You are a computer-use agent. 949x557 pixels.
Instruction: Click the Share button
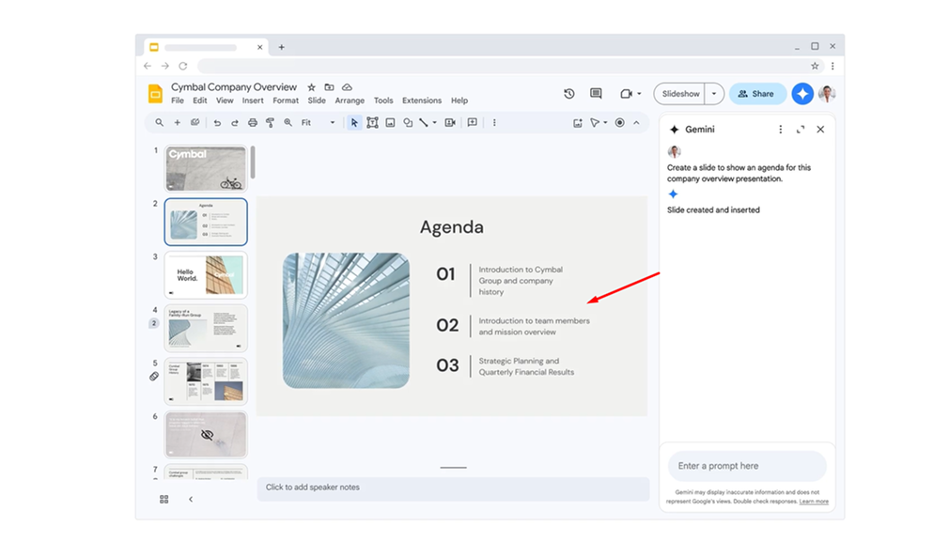756,94
